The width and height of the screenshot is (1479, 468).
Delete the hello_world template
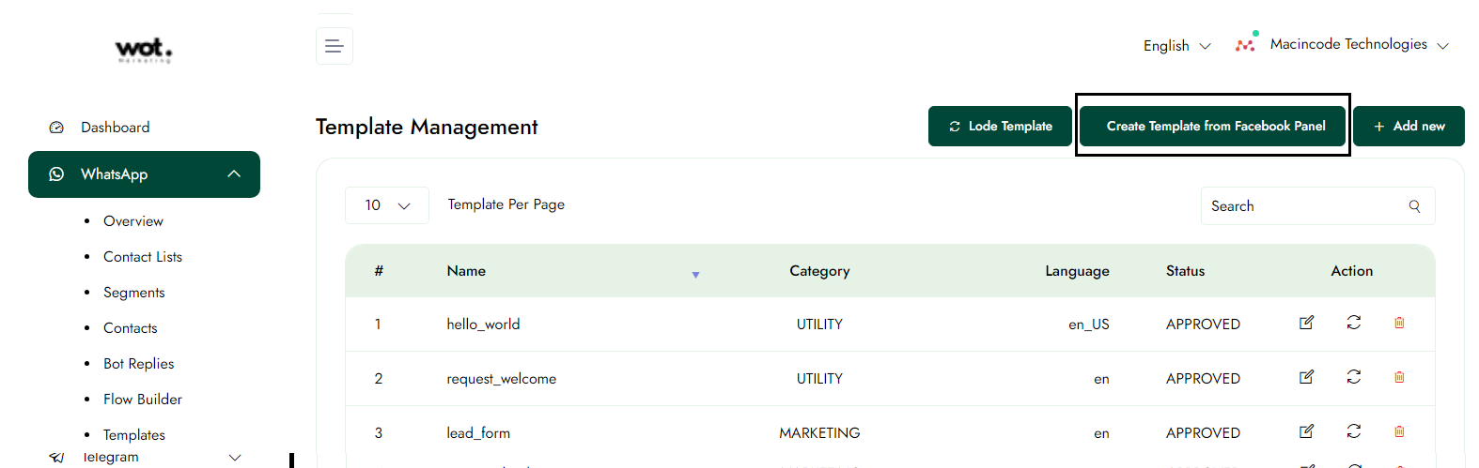[x=1399, y=323]
